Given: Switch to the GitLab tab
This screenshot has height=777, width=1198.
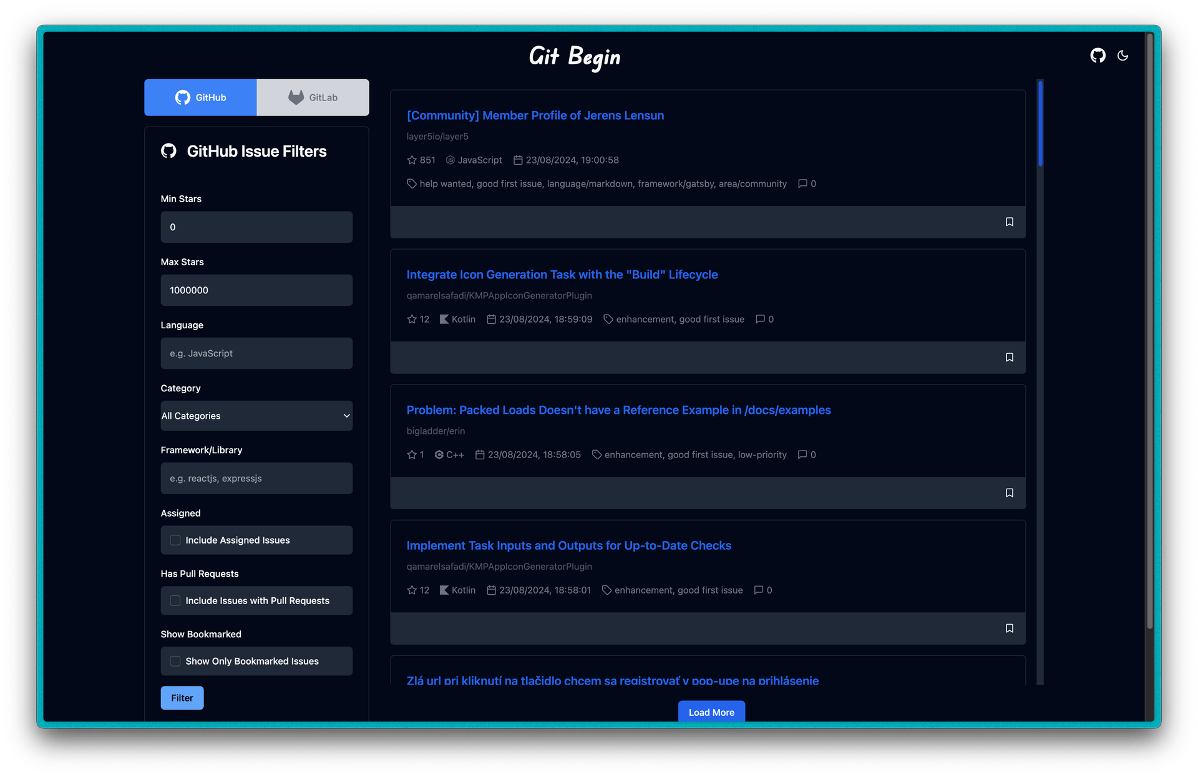Looking at the screenshot, I should coord(313,97).
